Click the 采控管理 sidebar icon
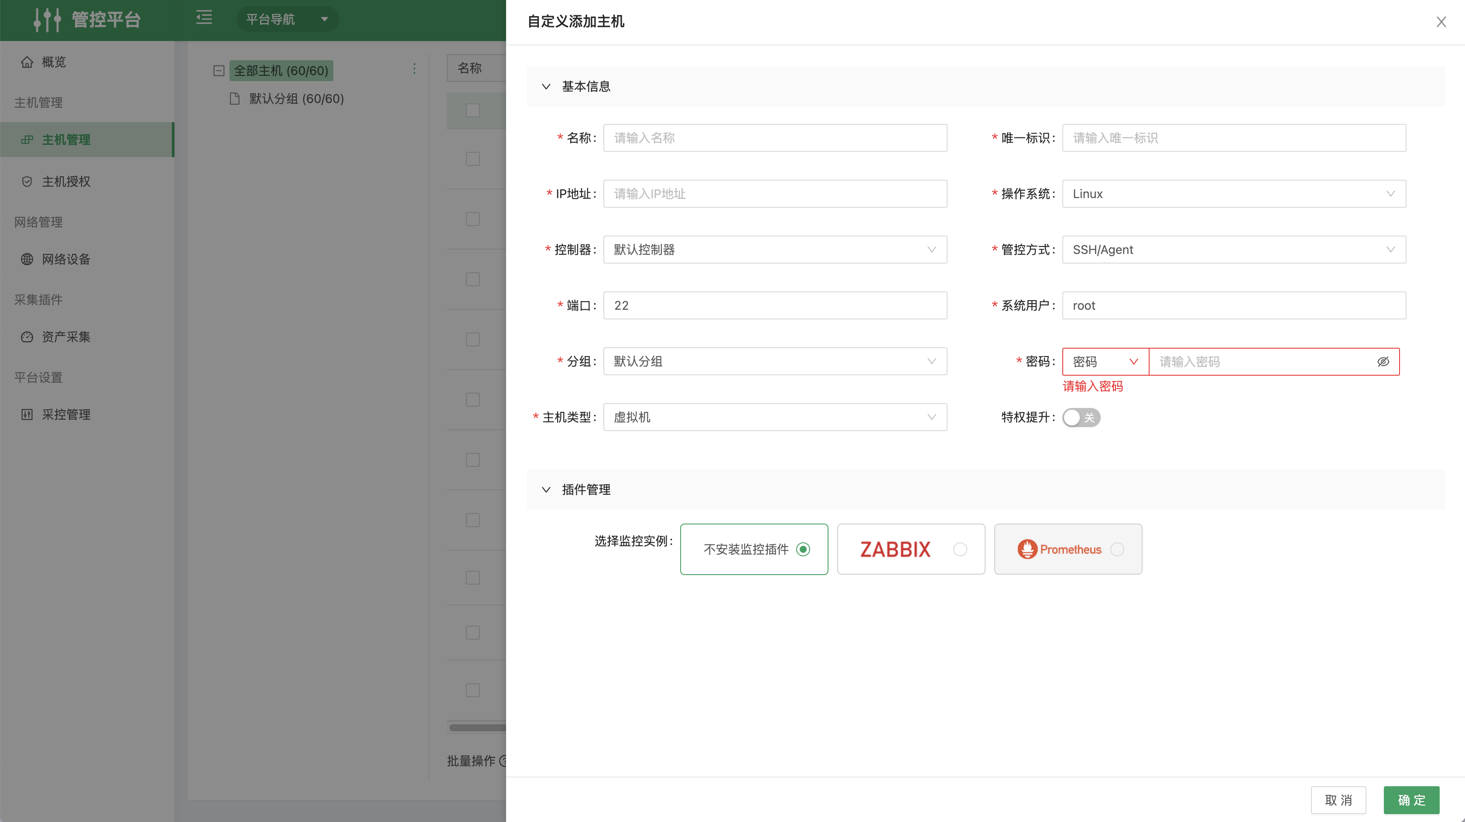 tap(27, 414)
